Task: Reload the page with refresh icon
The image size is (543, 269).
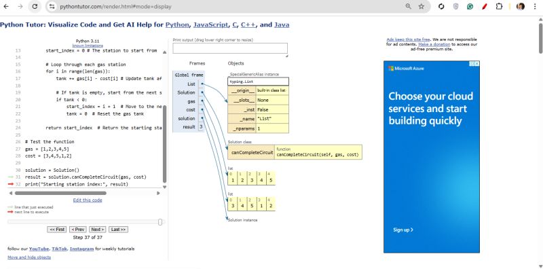Action: click(x=35, y=6)
